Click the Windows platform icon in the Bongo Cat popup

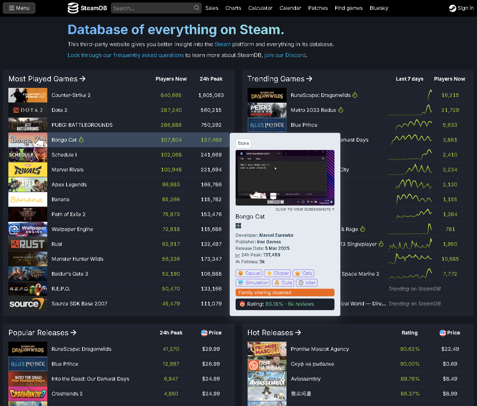238,226
